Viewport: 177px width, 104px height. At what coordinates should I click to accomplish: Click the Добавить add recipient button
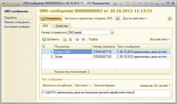[x=51, y=39]
